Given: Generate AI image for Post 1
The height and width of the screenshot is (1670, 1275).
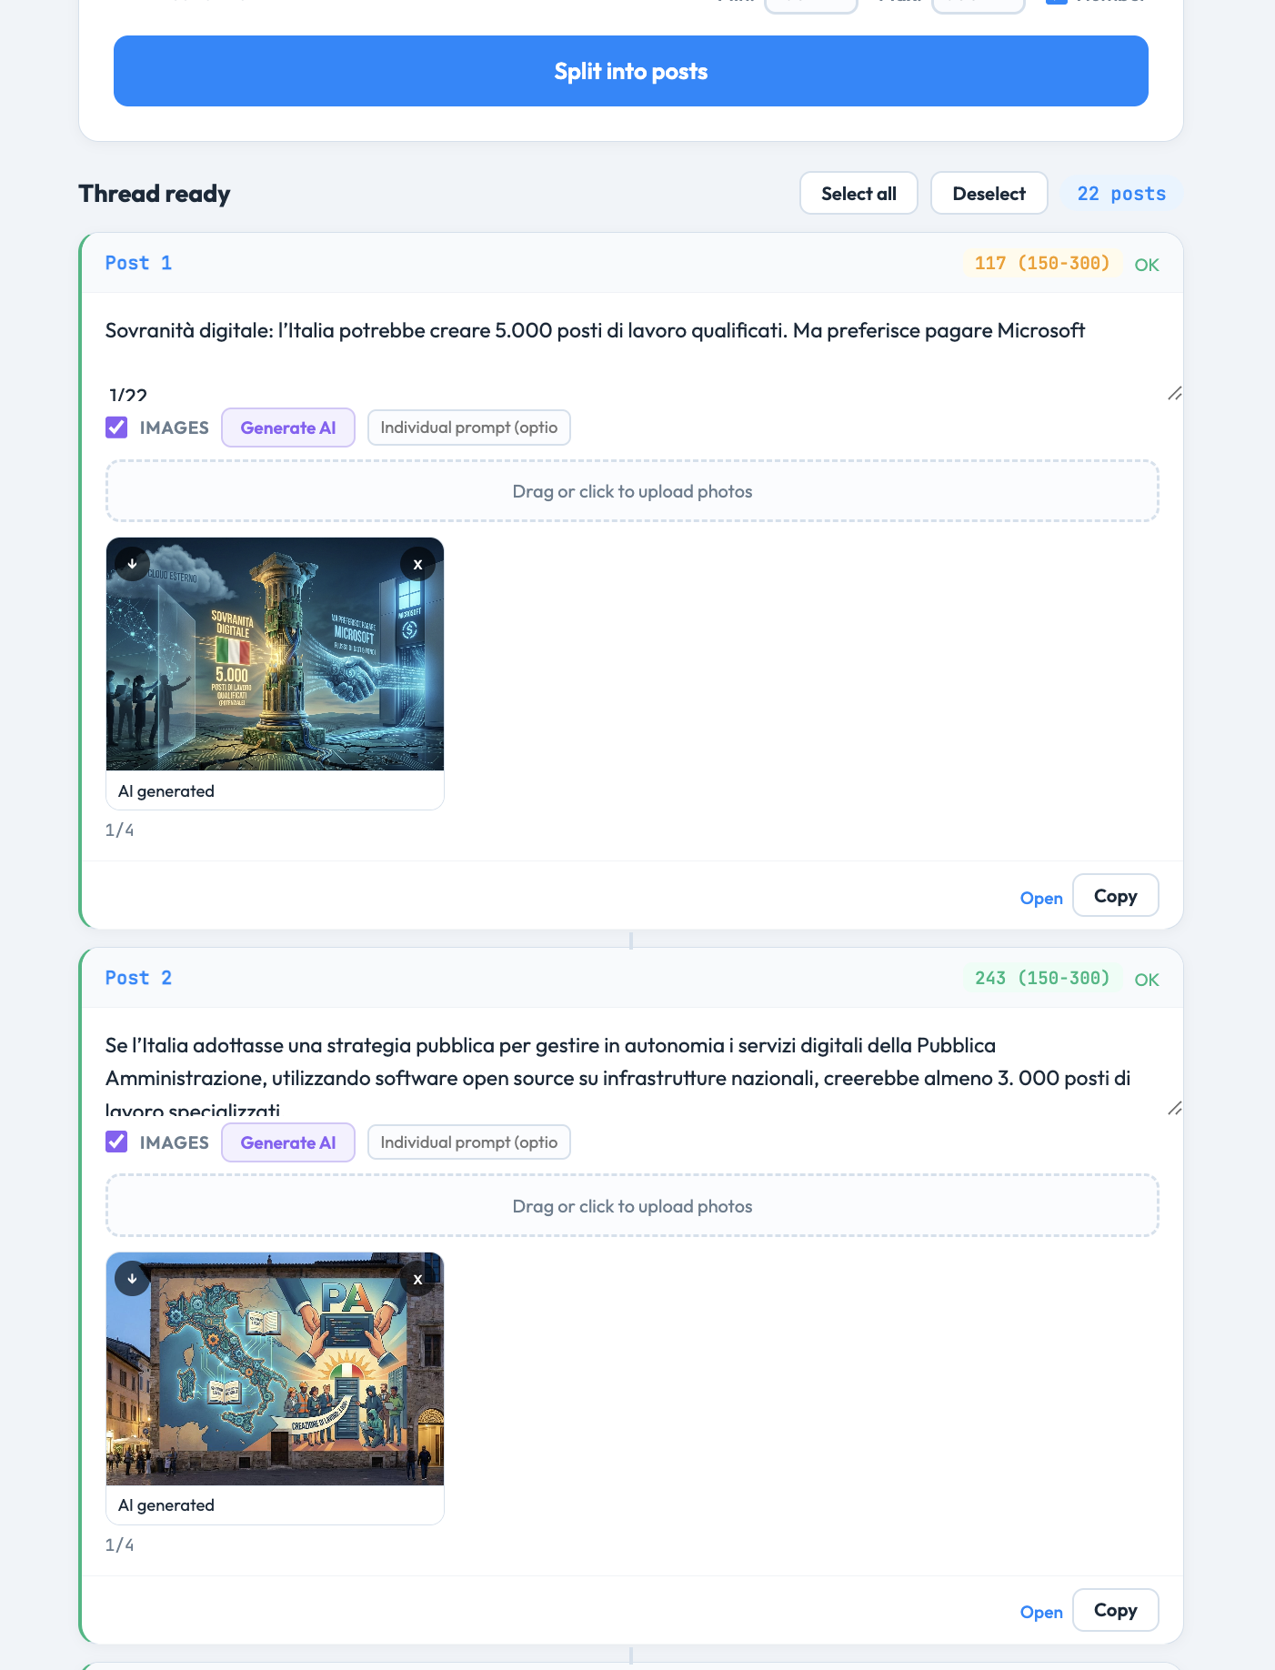Looking at the screenshot, I should (x=288, y=428).
